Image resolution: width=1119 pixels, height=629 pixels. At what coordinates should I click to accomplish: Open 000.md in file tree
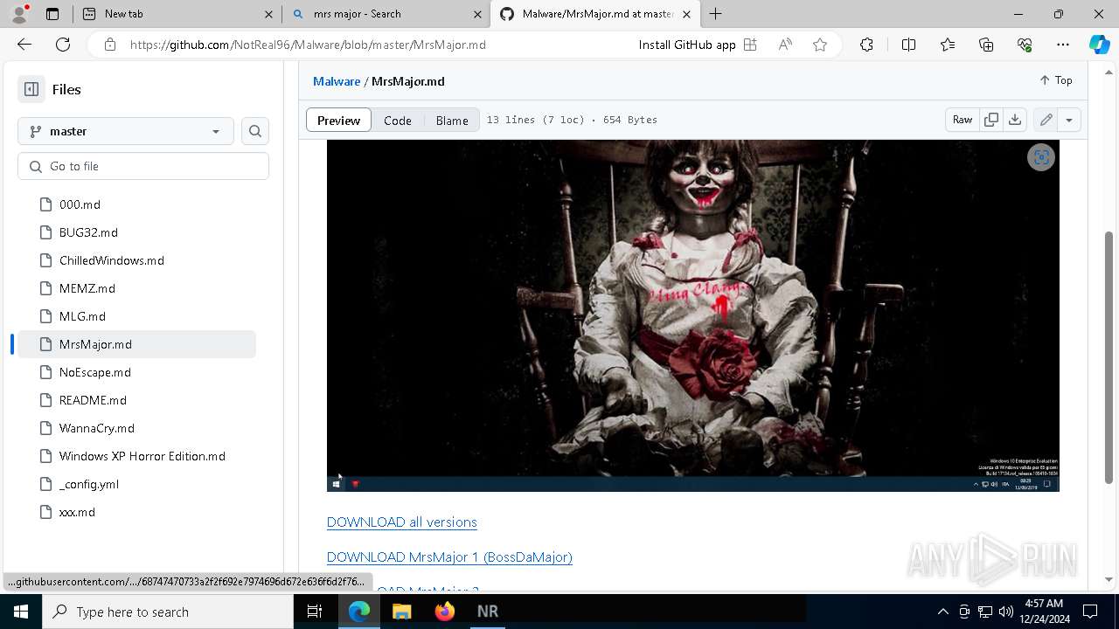click(80, 204)
